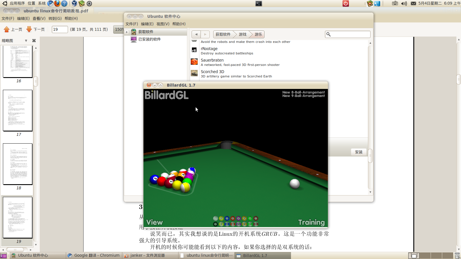Click the striped 15 ball indicator at bottom
The image size is (461, 259).
(x=256, y=224)
